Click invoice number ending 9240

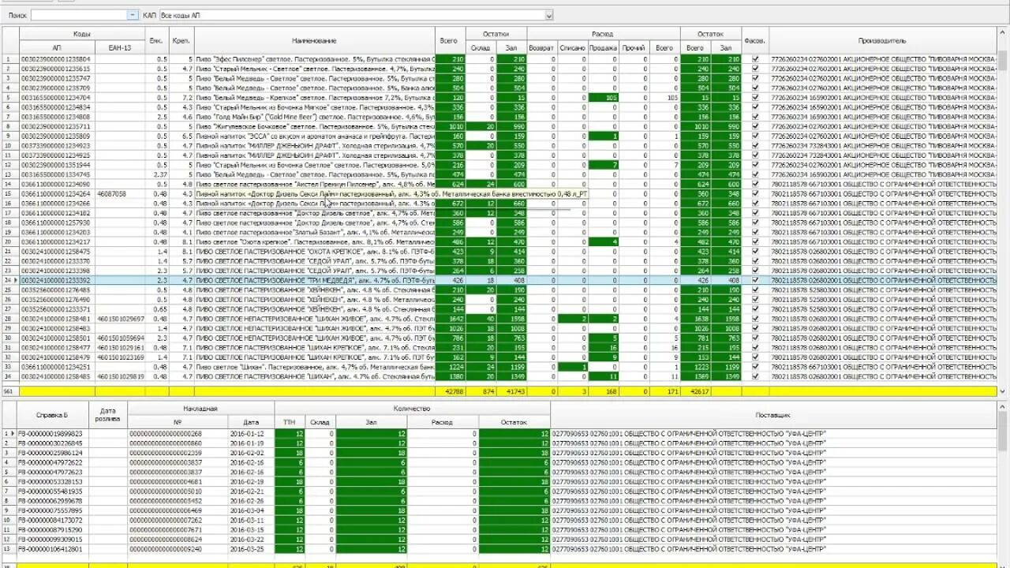tap(178, 549)
